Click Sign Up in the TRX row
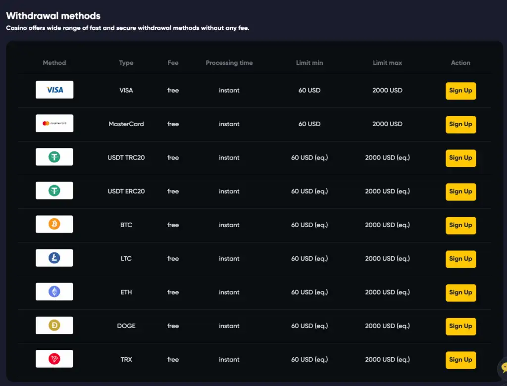 [x=461, y=360]
